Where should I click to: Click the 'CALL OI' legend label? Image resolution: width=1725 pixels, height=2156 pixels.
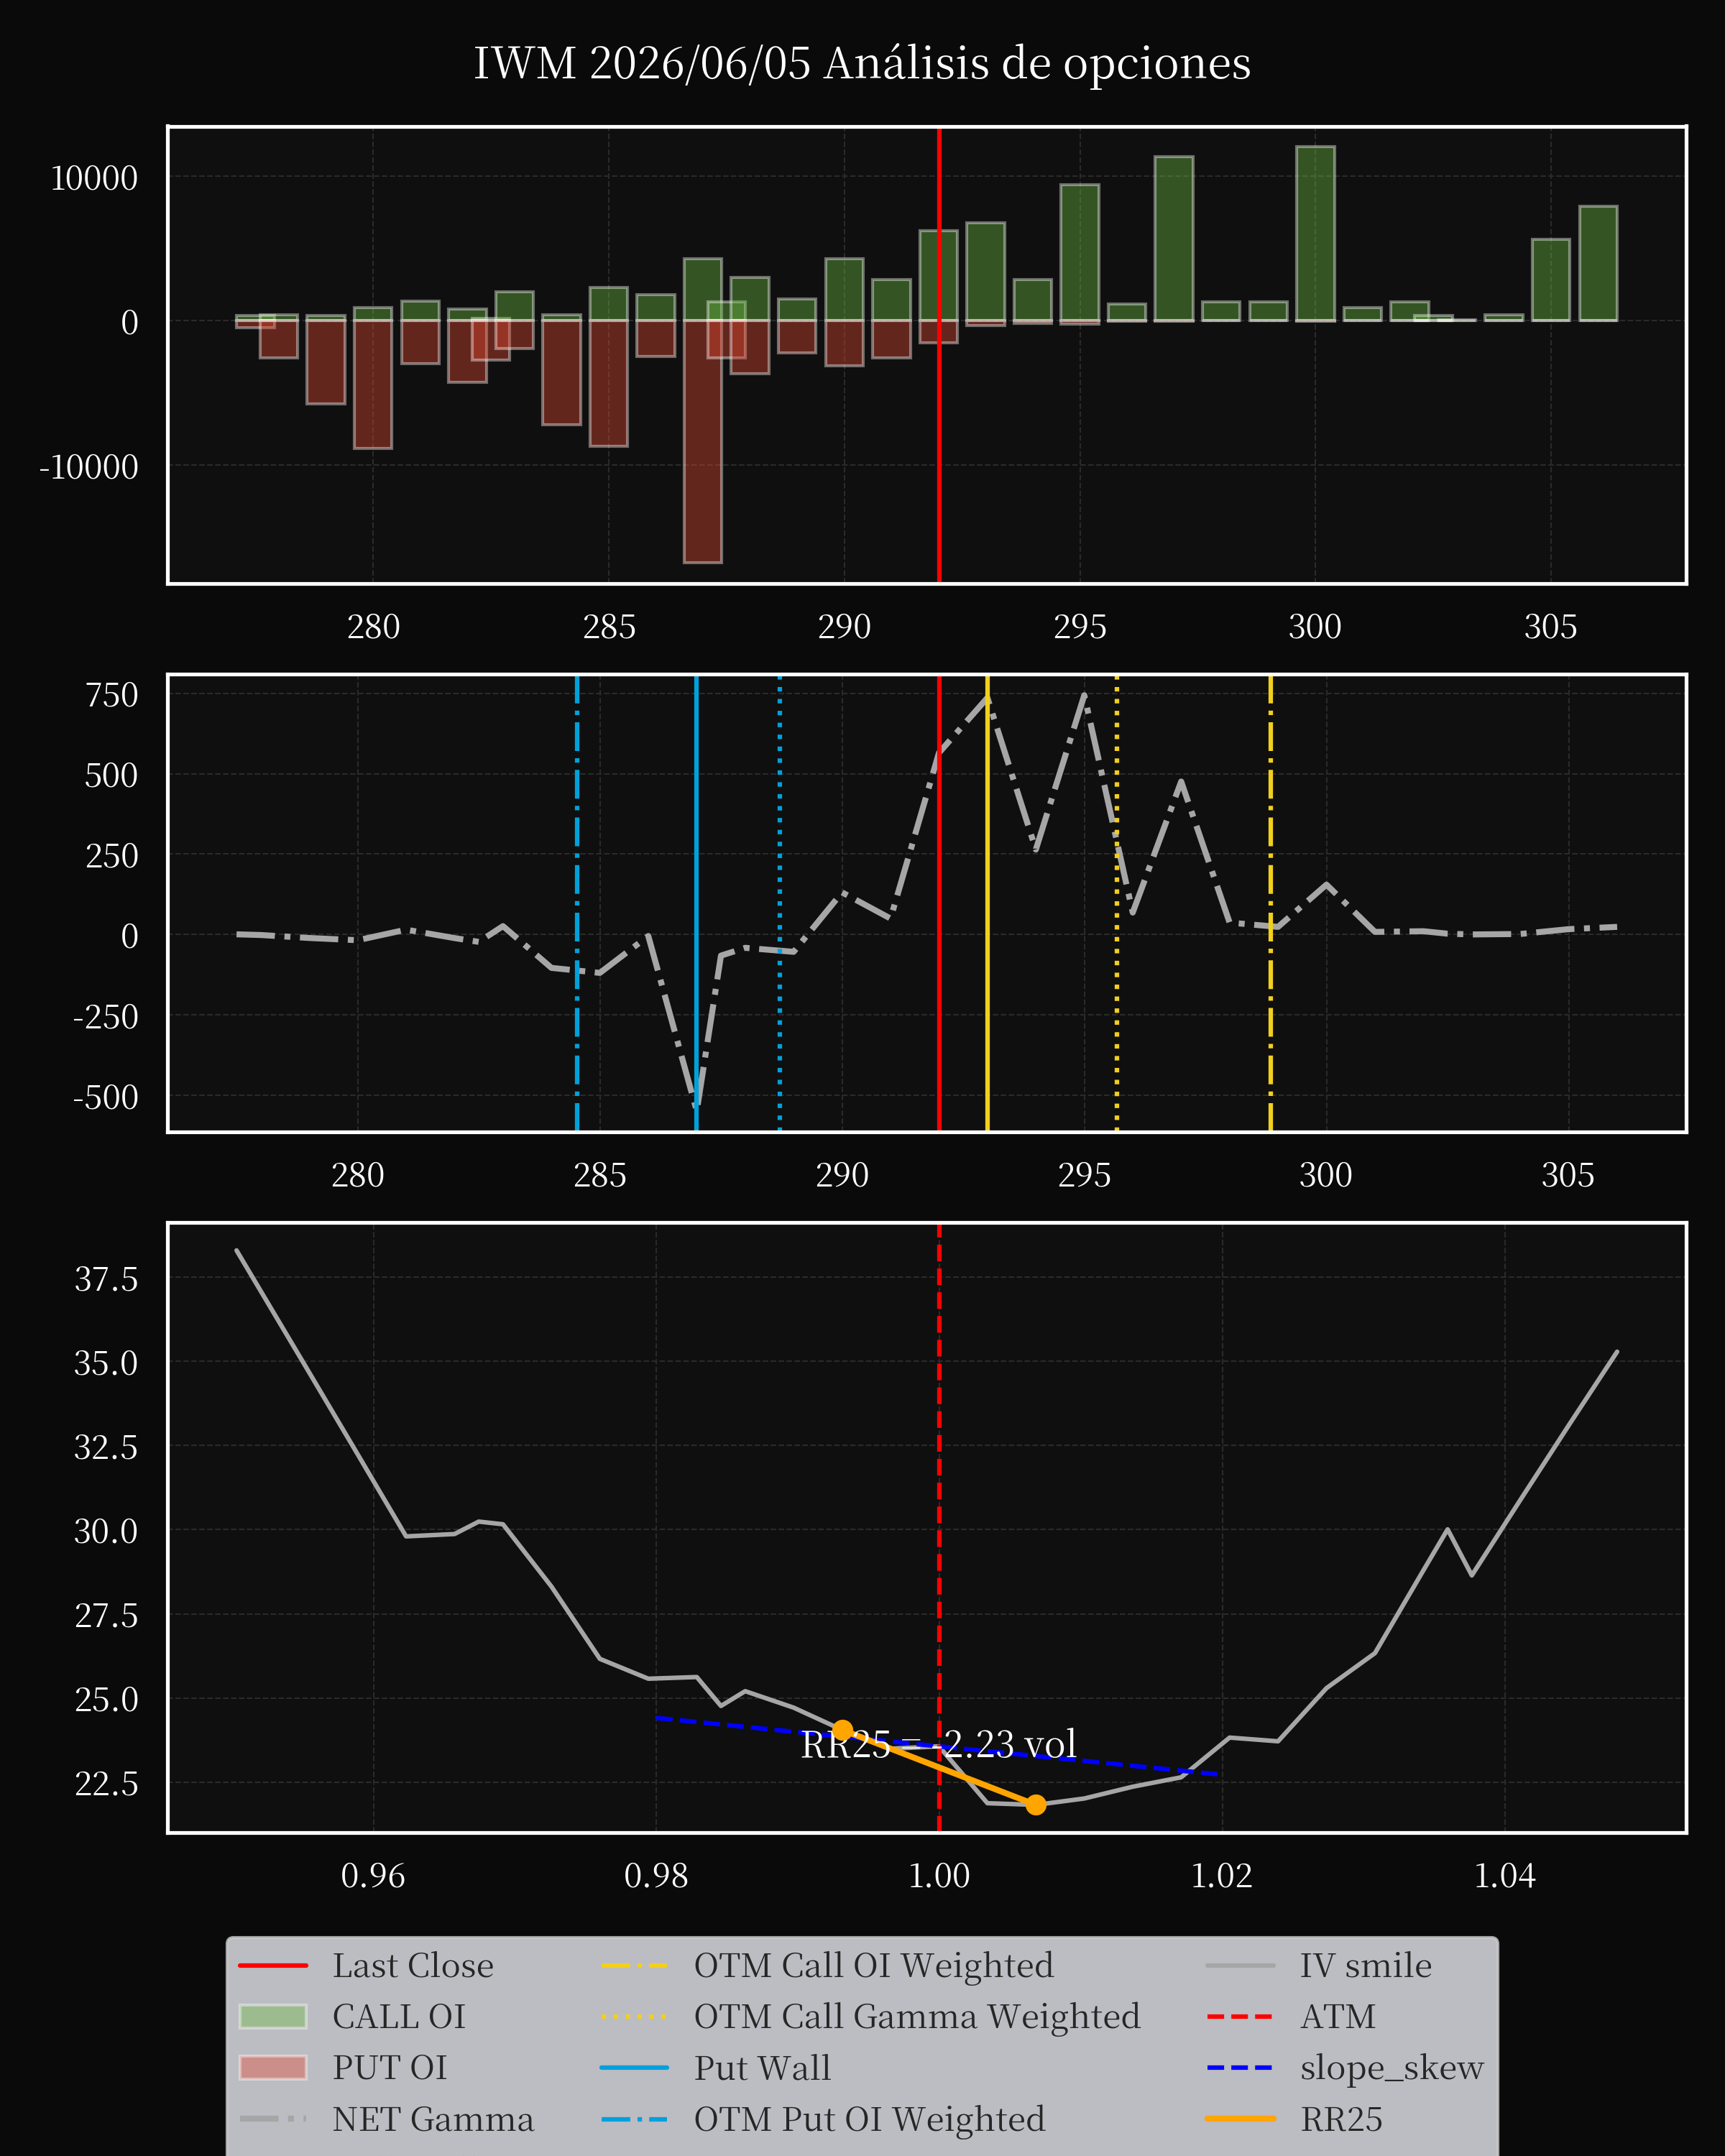pyautogui.click(x=399, y=2016)
